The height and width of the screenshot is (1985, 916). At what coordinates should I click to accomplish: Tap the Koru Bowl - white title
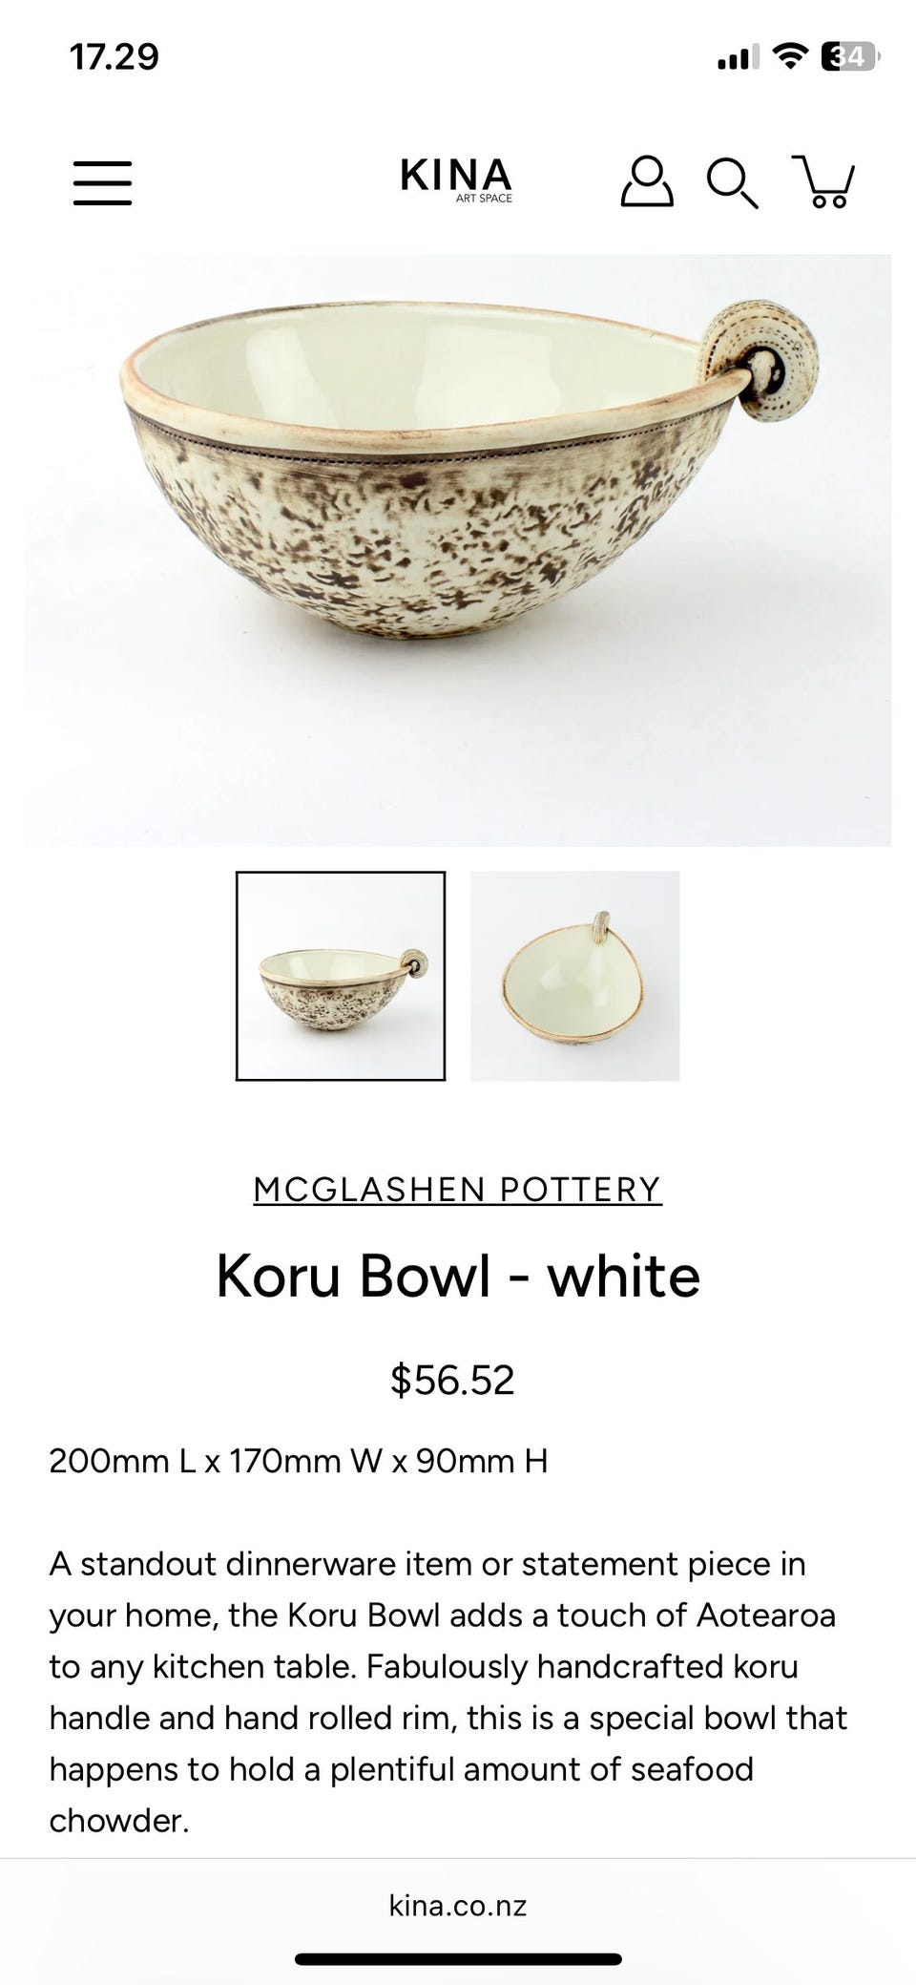tap(458, 1276)
